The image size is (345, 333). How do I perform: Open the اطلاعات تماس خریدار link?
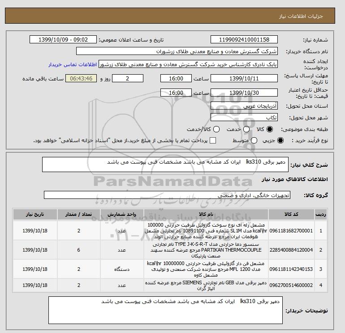73,64
